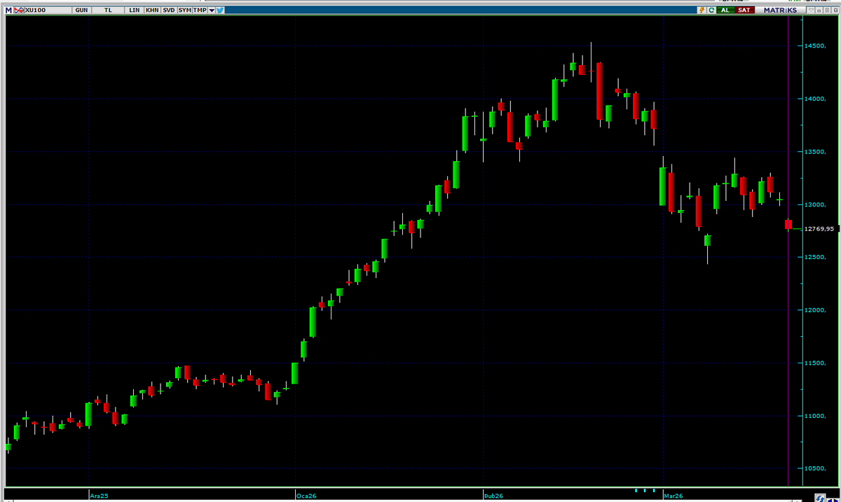Image resolution: width=841 pixels, height=502 pixels.
Task: Select the GUN daily period button
Action: click(81, 11)
